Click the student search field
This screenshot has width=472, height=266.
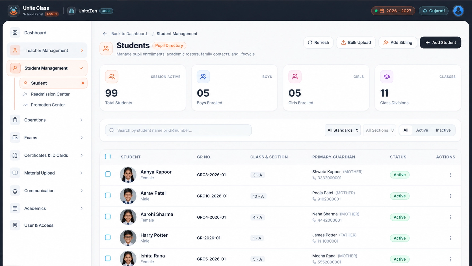click(178, 130)
